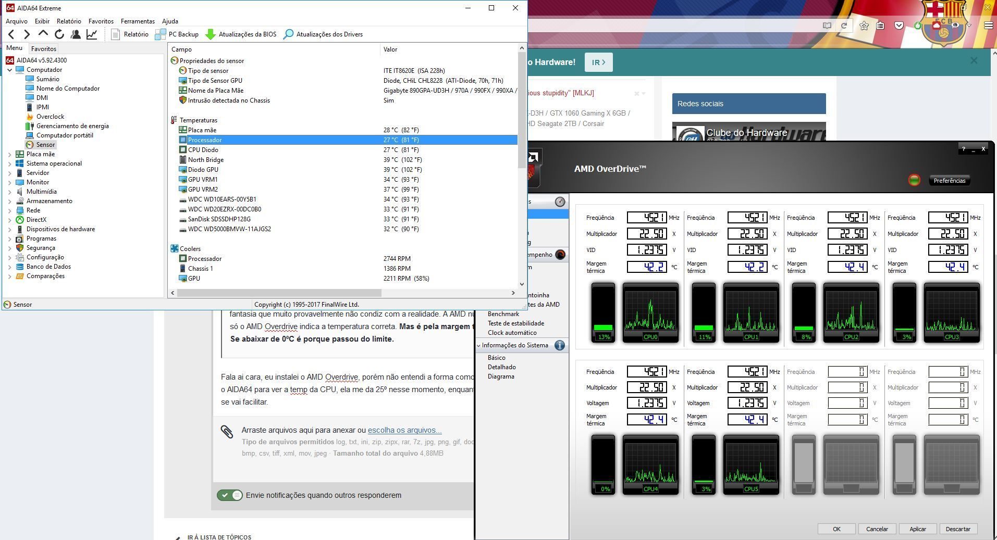Open the Ajuda menu

(170, 21)
